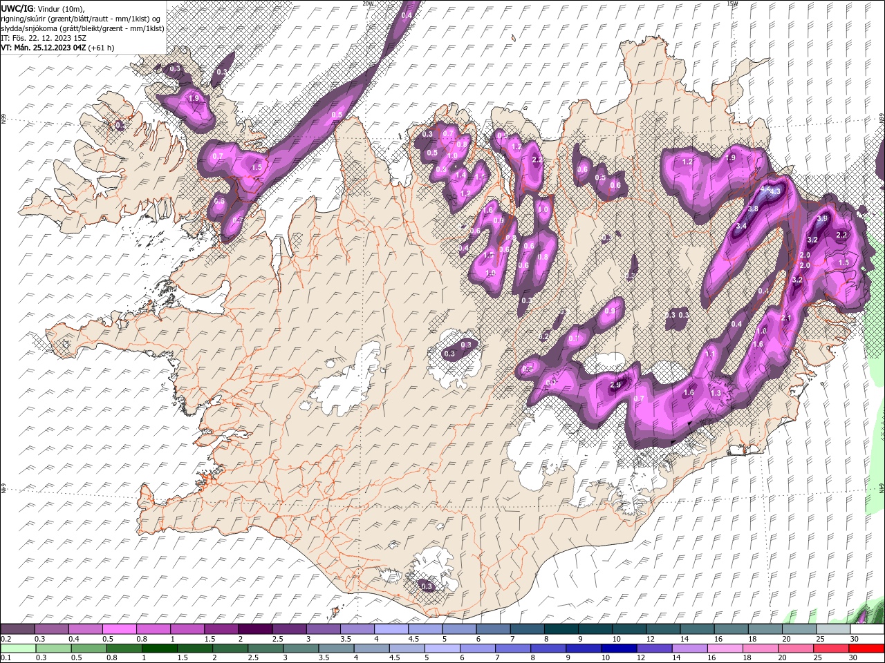Click the deep blue lower legend swatch at 10
This screenshot has width=885, height=663.
tap(619, 648)
